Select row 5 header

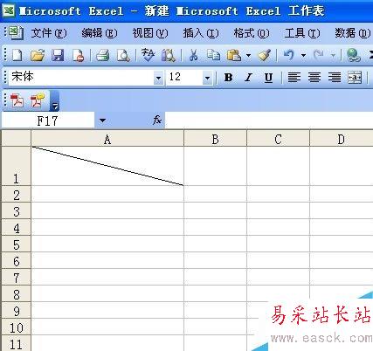click(16, 244)
